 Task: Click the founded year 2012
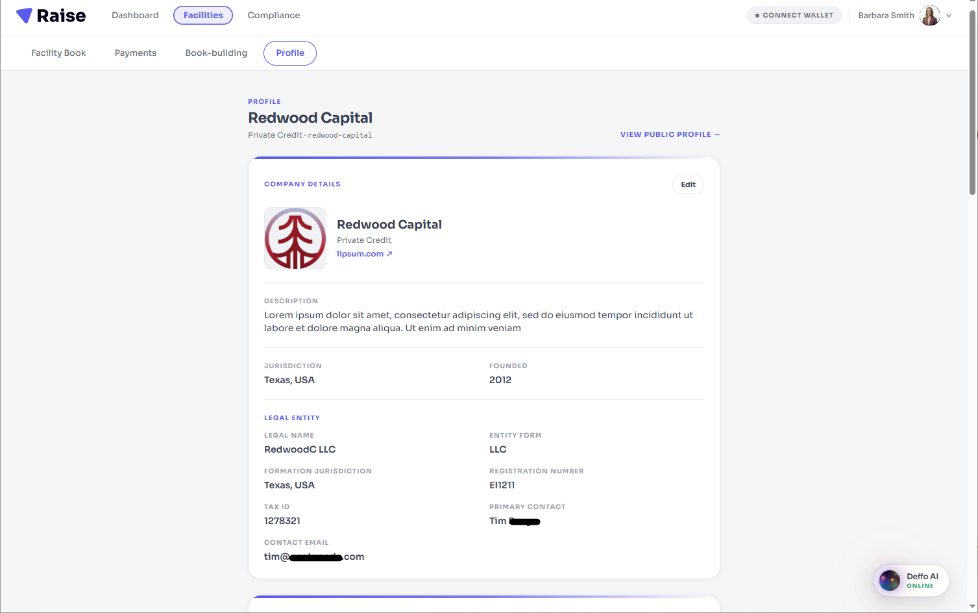coord(500,380)
